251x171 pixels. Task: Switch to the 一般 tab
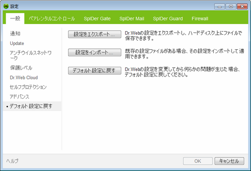pyautogui.click(x=15, y=18)
